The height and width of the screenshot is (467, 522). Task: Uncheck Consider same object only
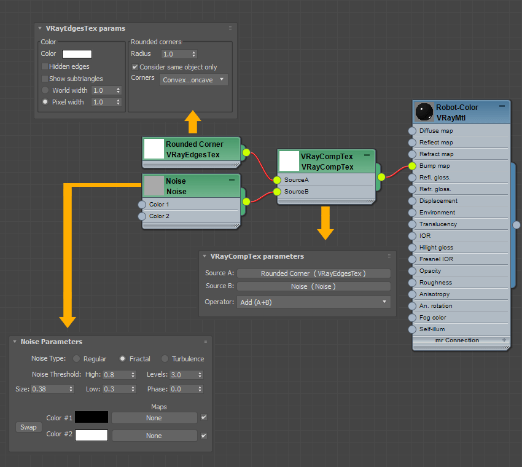135,67
